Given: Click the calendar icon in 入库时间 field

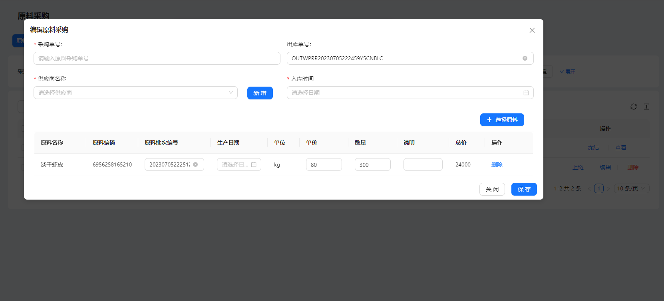Looking at the screenshot, I should point(526,93).
